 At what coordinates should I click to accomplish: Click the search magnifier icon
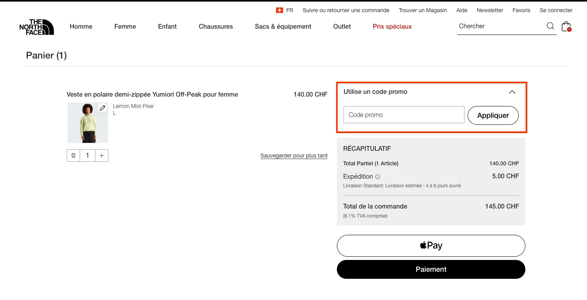pyautogui.click(x=550, y=26)
